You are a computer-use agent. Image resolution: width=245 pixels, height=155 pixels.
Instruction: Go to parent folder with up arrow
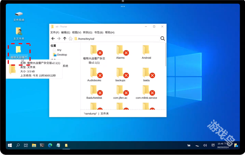click(65, 38)
